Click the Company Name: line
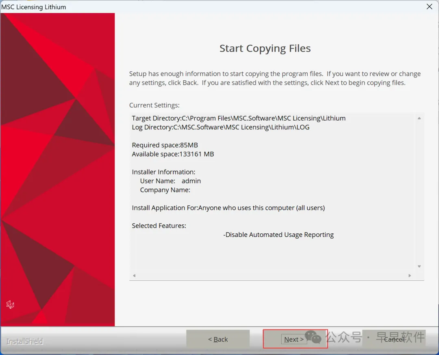This screenshot has width=439, height=355. tap(165, 190)
